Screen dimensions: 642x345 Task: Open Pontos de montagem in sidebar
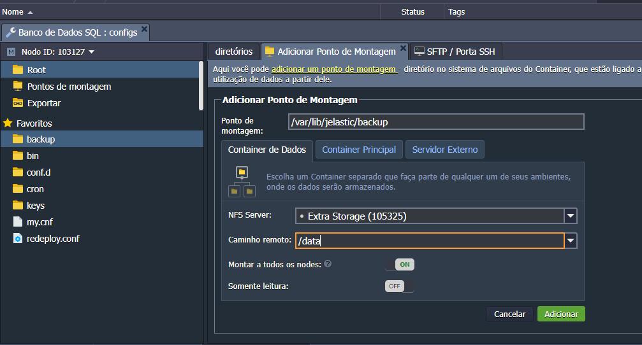tap(69, 87)
